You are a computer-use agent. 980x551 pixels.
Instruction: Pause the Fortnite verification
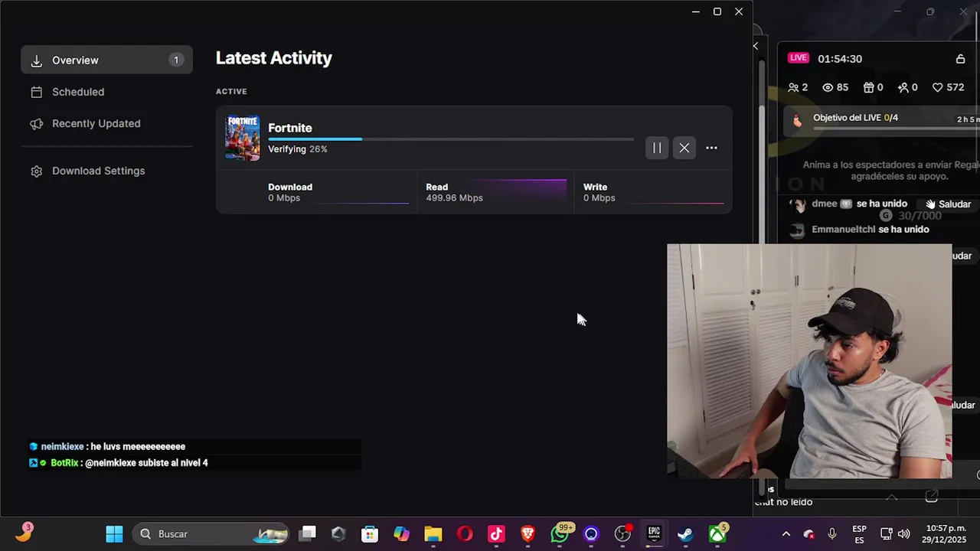[x=657, y=148]
